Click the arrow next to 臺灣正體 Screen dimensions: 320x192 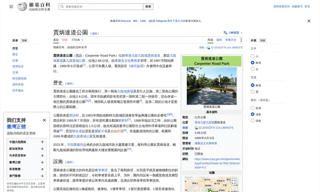pos(42,162)
